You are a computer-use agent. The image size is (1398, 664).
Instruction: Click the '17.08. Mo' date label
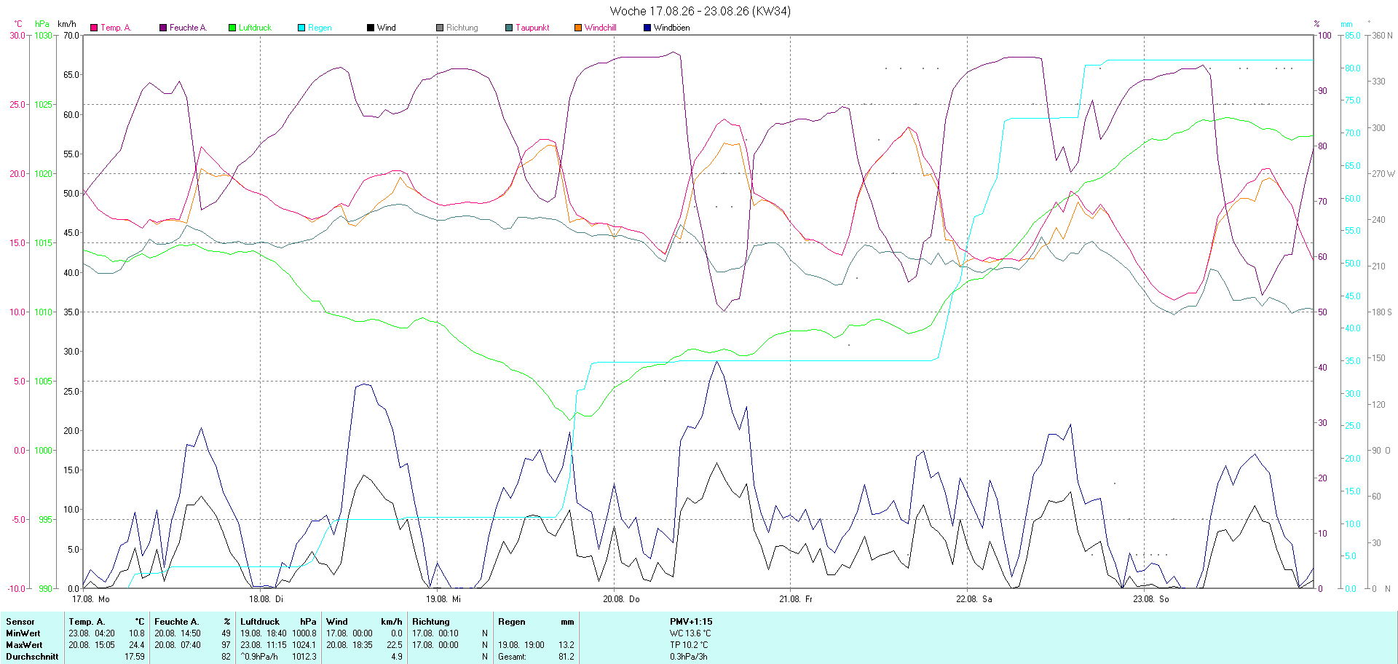point(91,599)
